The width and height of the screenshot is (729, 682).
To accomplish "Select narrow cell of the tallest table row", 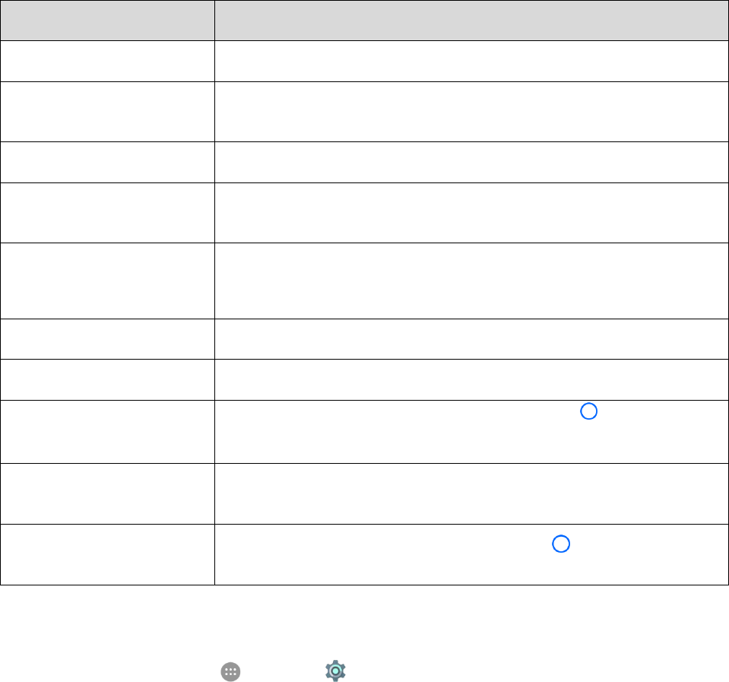I will coord(107,281).
